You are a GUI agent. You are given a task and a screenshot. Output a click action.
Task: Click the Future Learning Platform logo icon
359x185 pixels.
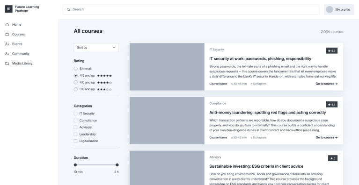[x=9, y=9]
